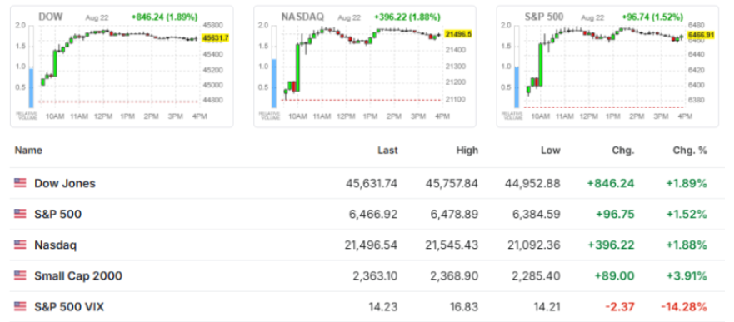Click the +396.22 change in Nasdaq row
The height and width of the screenshot is (322, 734).
pos(611,245)
